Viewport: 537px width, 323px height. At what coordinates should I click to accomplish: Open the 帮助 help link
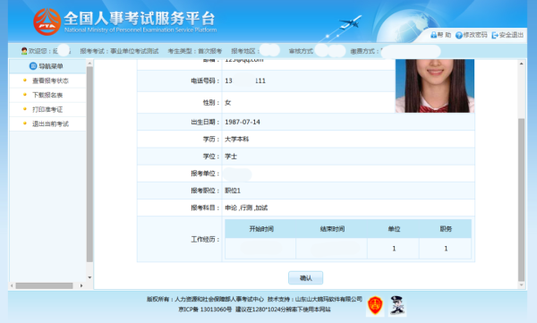(x=440, y=35)
